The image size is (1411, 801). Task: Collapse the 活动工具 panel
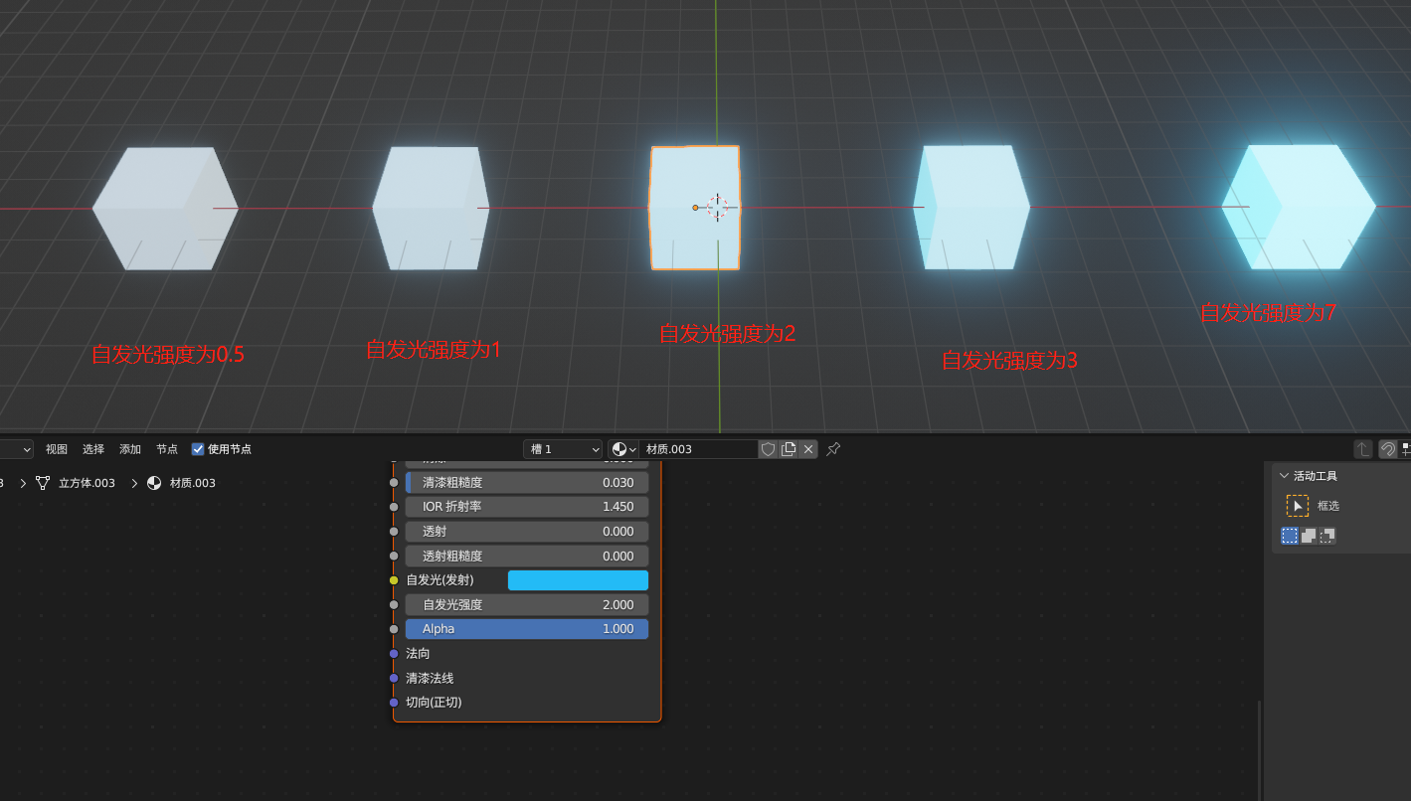(1284, 476)
